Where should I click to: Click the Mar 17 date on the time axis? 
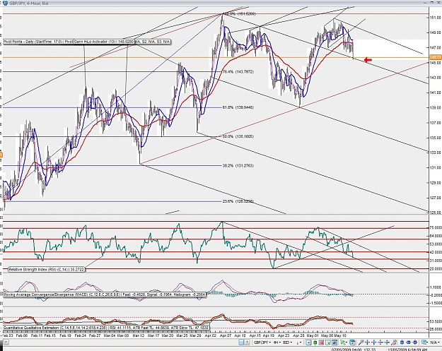pyautogui.click(x=153, y=335)
